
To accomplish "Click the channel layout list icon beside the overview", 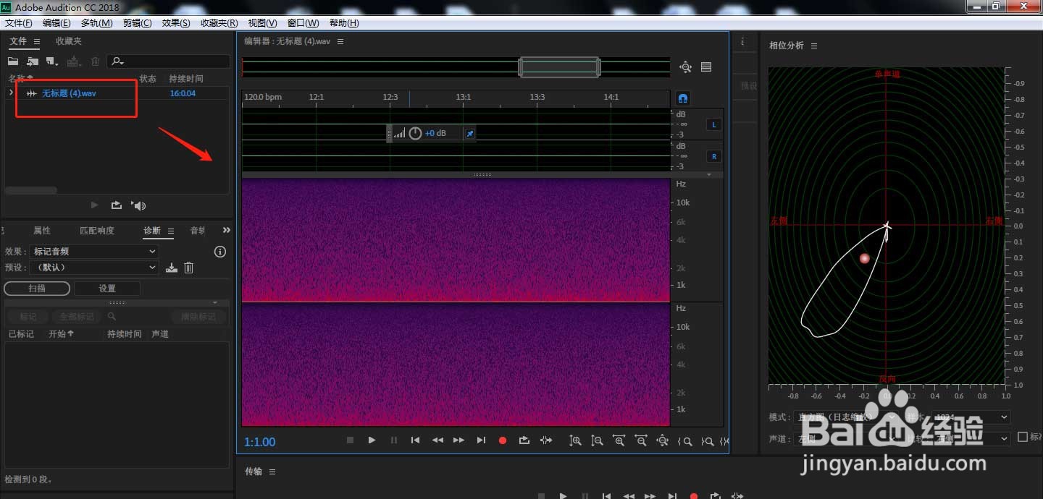I will tap(706, 67).
